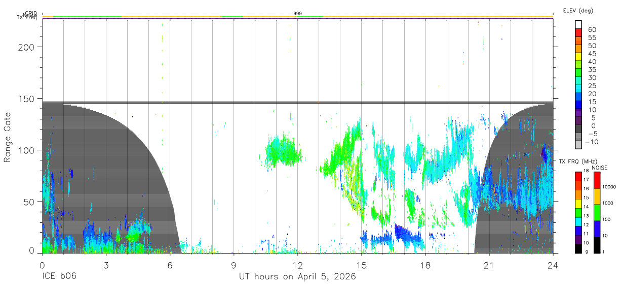Screen dimensions: 622x287
Task: Click the "45" label on the ELEV scale
Action: point(592,54)
